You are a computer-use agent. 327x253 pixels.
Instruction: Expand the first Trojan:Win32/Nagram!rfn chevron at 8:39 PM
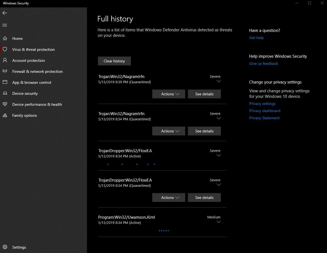[x=219, y=81]
